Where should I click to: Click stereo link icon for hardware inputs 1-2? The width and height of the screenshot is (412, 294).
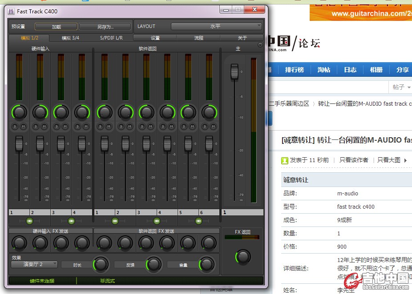coord(30,221)
